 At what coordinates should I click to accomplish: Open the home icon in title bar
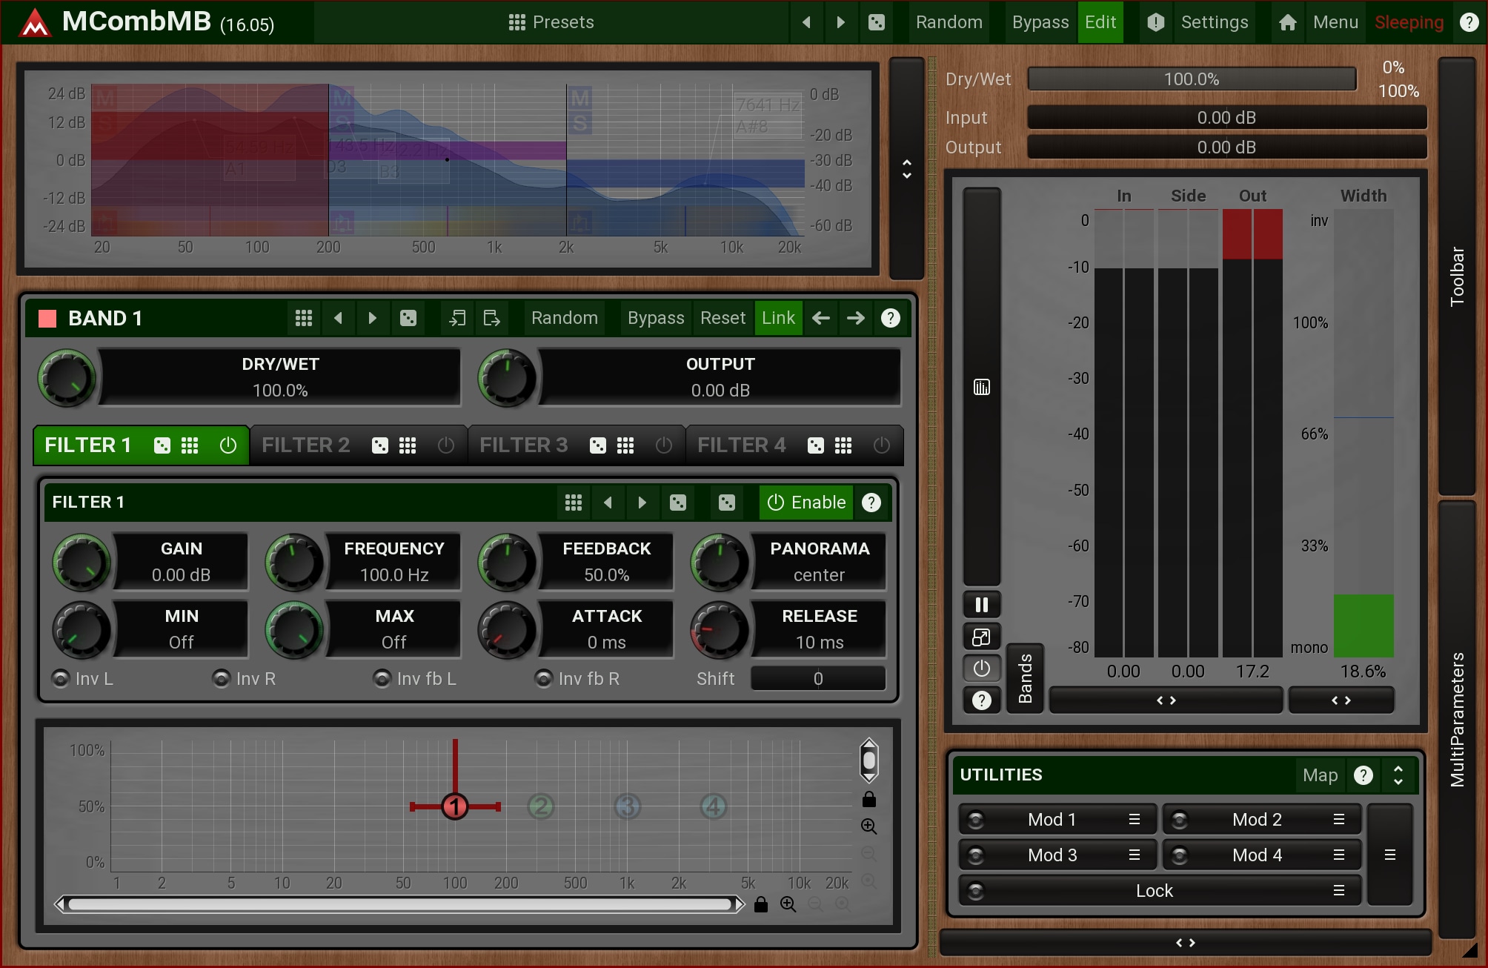point(1288,22)
